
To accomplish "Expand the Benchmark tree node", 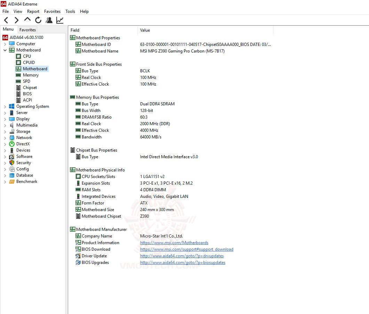I will click(5, 182).
